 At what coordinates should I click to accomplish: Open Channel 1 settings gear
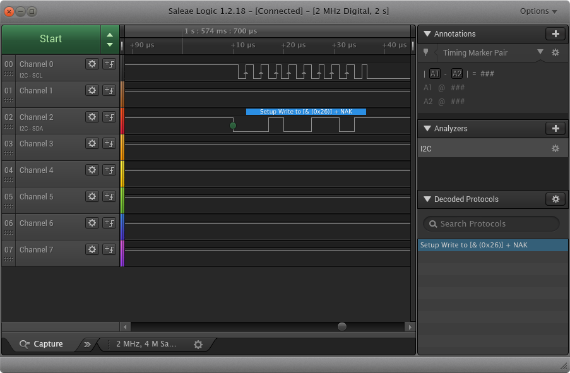coord(92,90)
